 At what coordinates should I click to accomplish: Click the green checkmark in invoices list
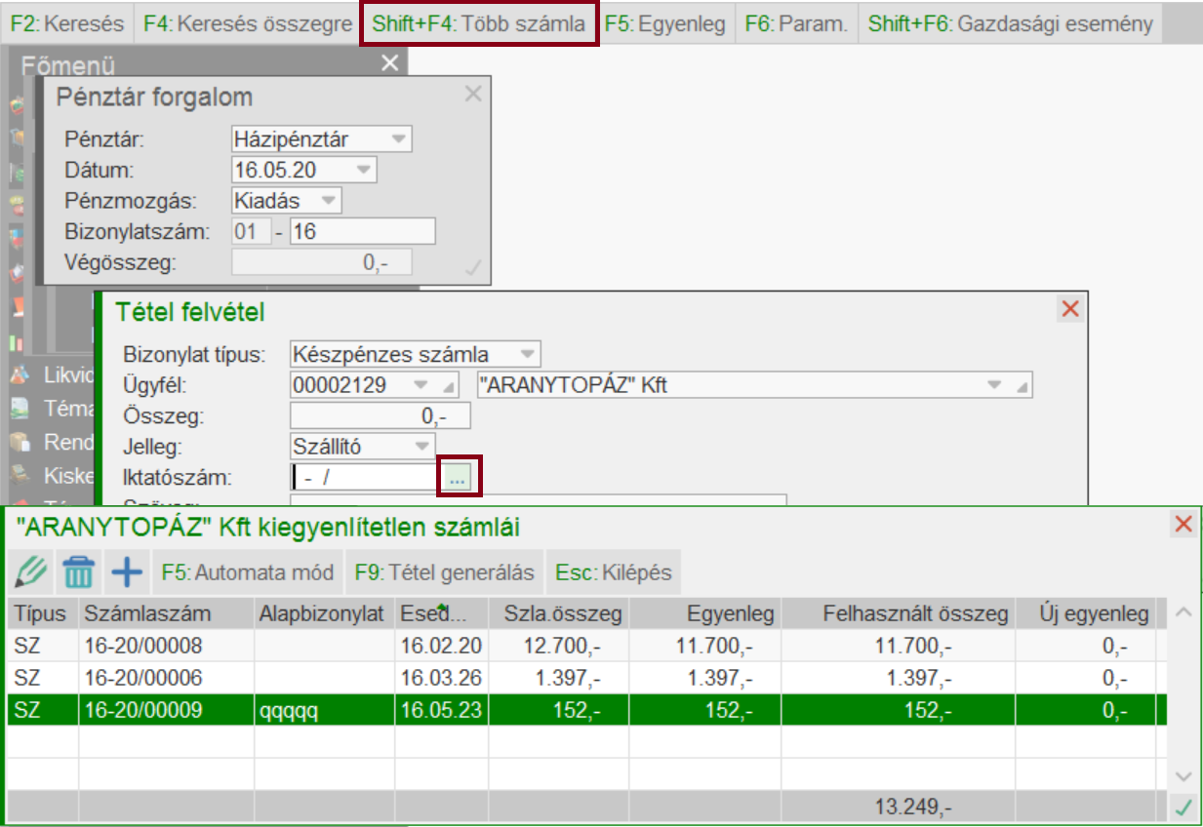pos(1183,807)
